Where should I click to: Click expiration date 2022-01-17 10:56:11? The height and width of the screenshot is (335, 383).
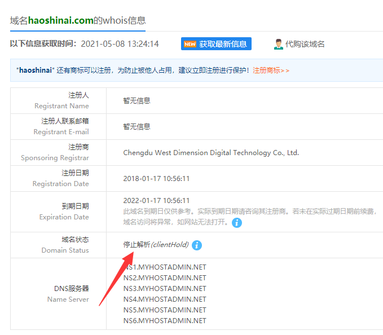[156, 201]
